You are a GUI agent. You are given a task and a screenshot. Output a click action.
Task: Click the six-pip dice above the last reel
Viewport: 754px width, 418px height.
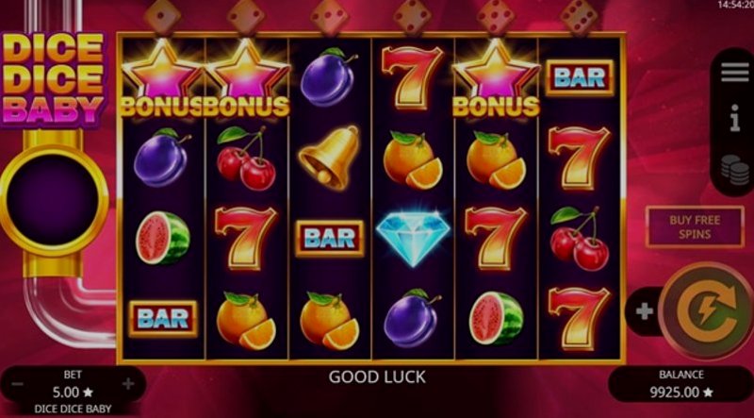point(579,17)
